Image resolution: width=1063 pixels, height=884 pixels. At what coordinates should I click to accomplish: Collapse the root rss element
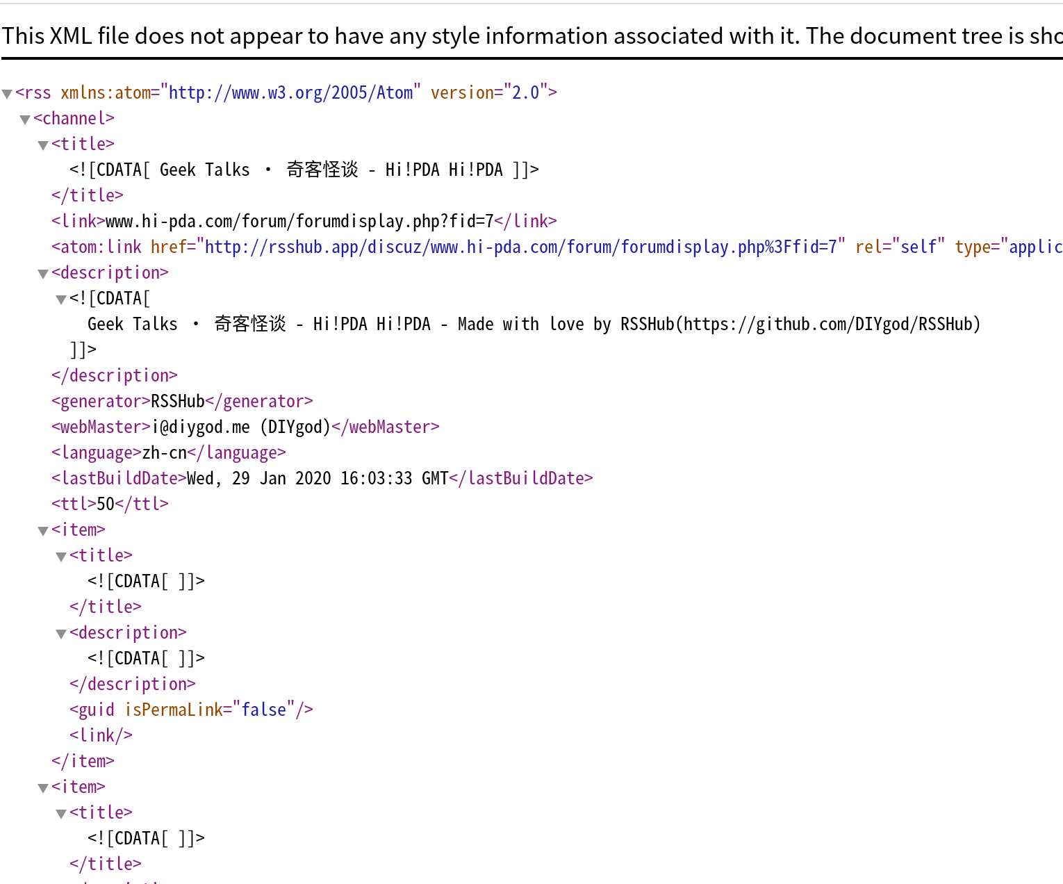7,94
